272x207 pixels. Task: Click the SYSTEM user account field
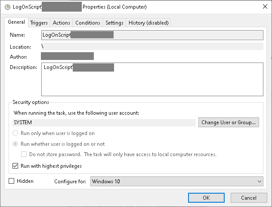[x=105, y=122]
